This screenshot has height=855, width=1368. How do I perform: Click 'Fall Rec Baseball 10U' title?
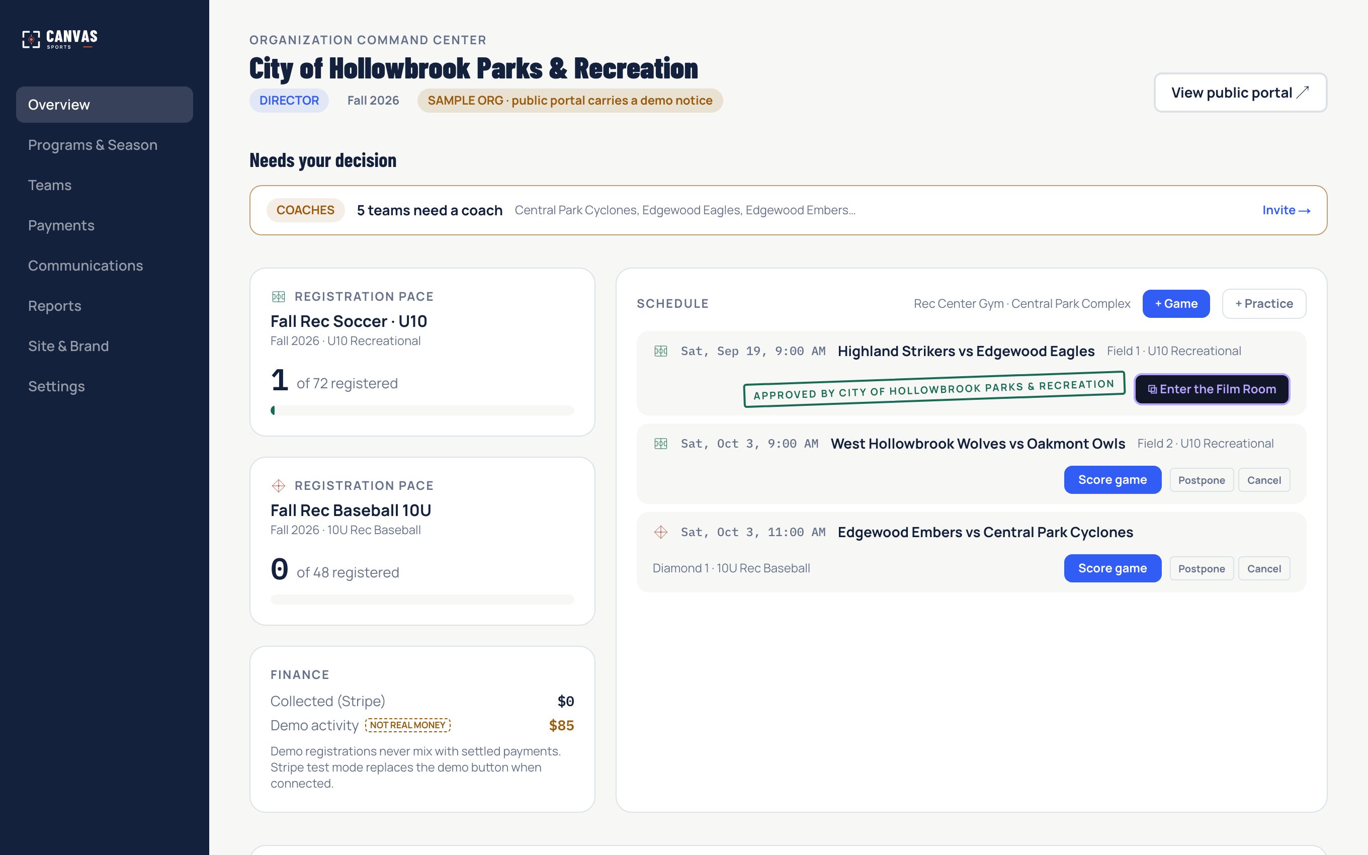[351, 510]
